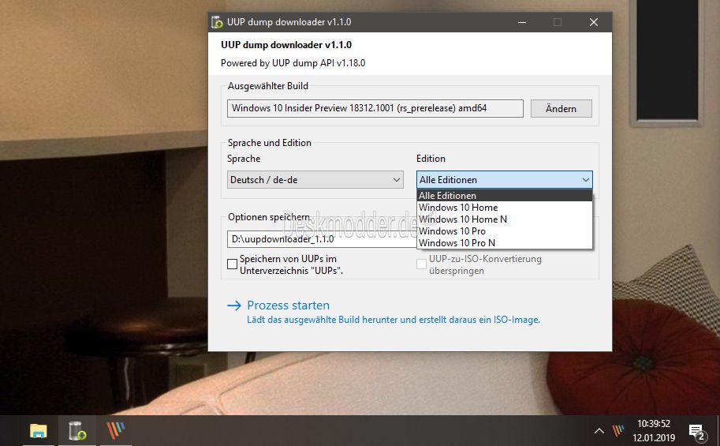Collapse the Edition combo box
The image size is (720, 446).
point(504,180)
